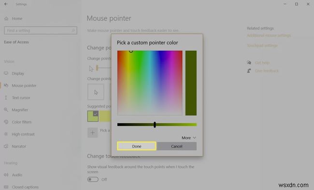Close the Settings window

[x=308, y=4]
